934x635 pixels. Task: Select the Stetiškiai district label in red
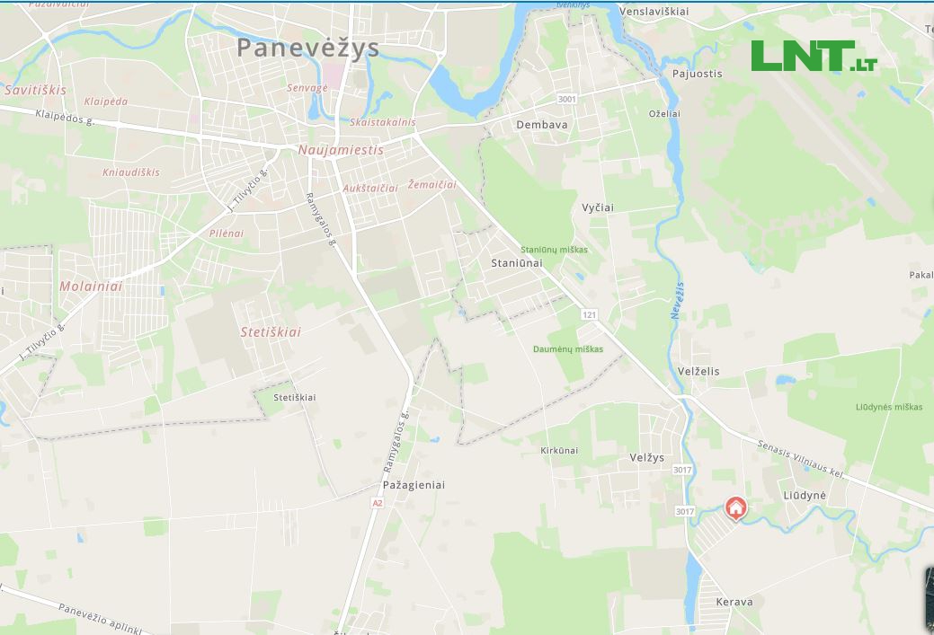[x=271, y=332]
